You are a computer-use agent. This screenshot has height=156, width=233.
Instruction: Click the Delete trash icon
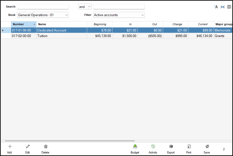(46, 147)
